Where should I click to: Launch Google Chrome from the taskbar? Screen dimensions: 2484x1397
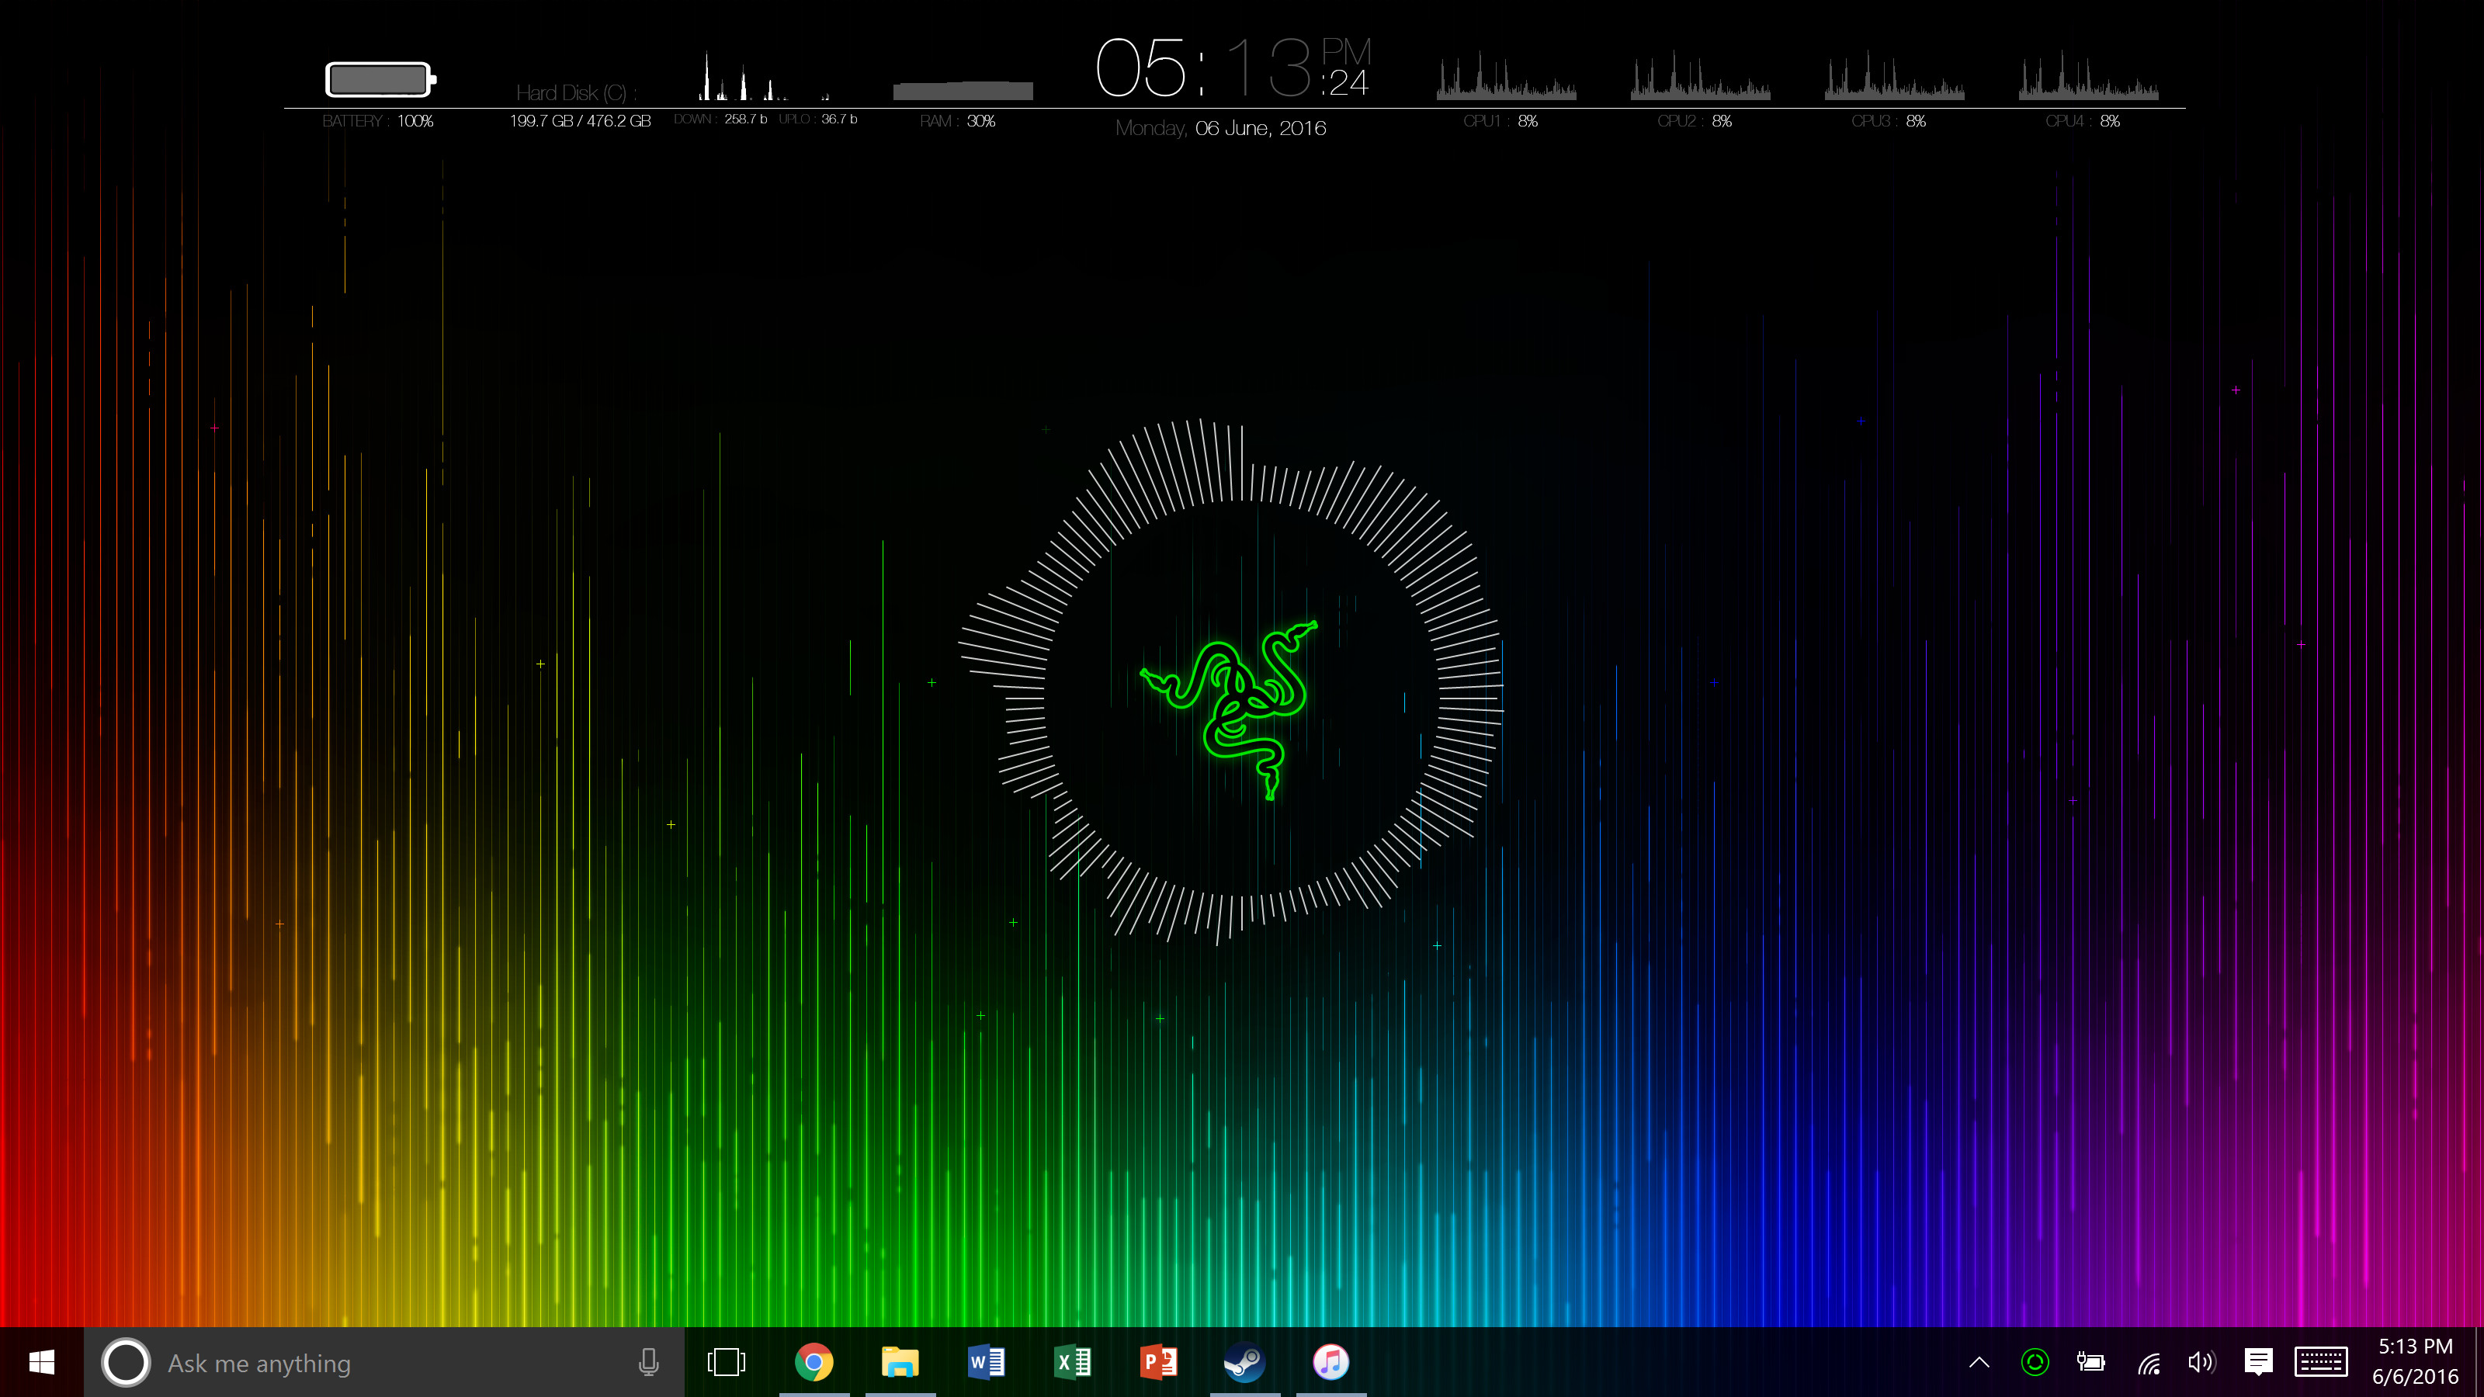pyautogui.click(x=815, y=1362)
